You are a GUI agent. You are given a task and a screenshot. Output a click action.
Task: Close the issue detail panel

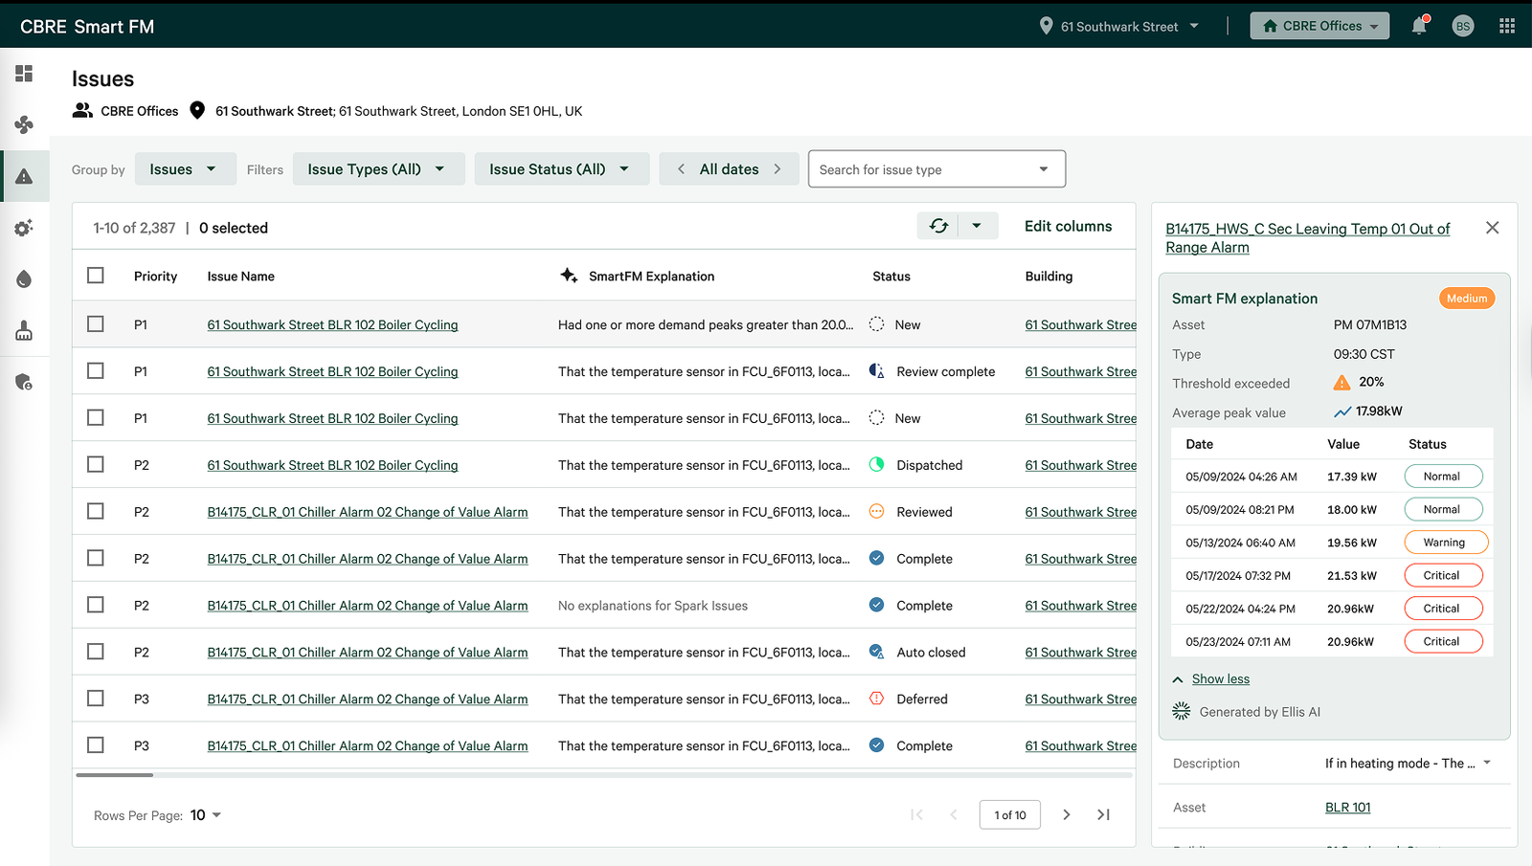click(1492, 228)
